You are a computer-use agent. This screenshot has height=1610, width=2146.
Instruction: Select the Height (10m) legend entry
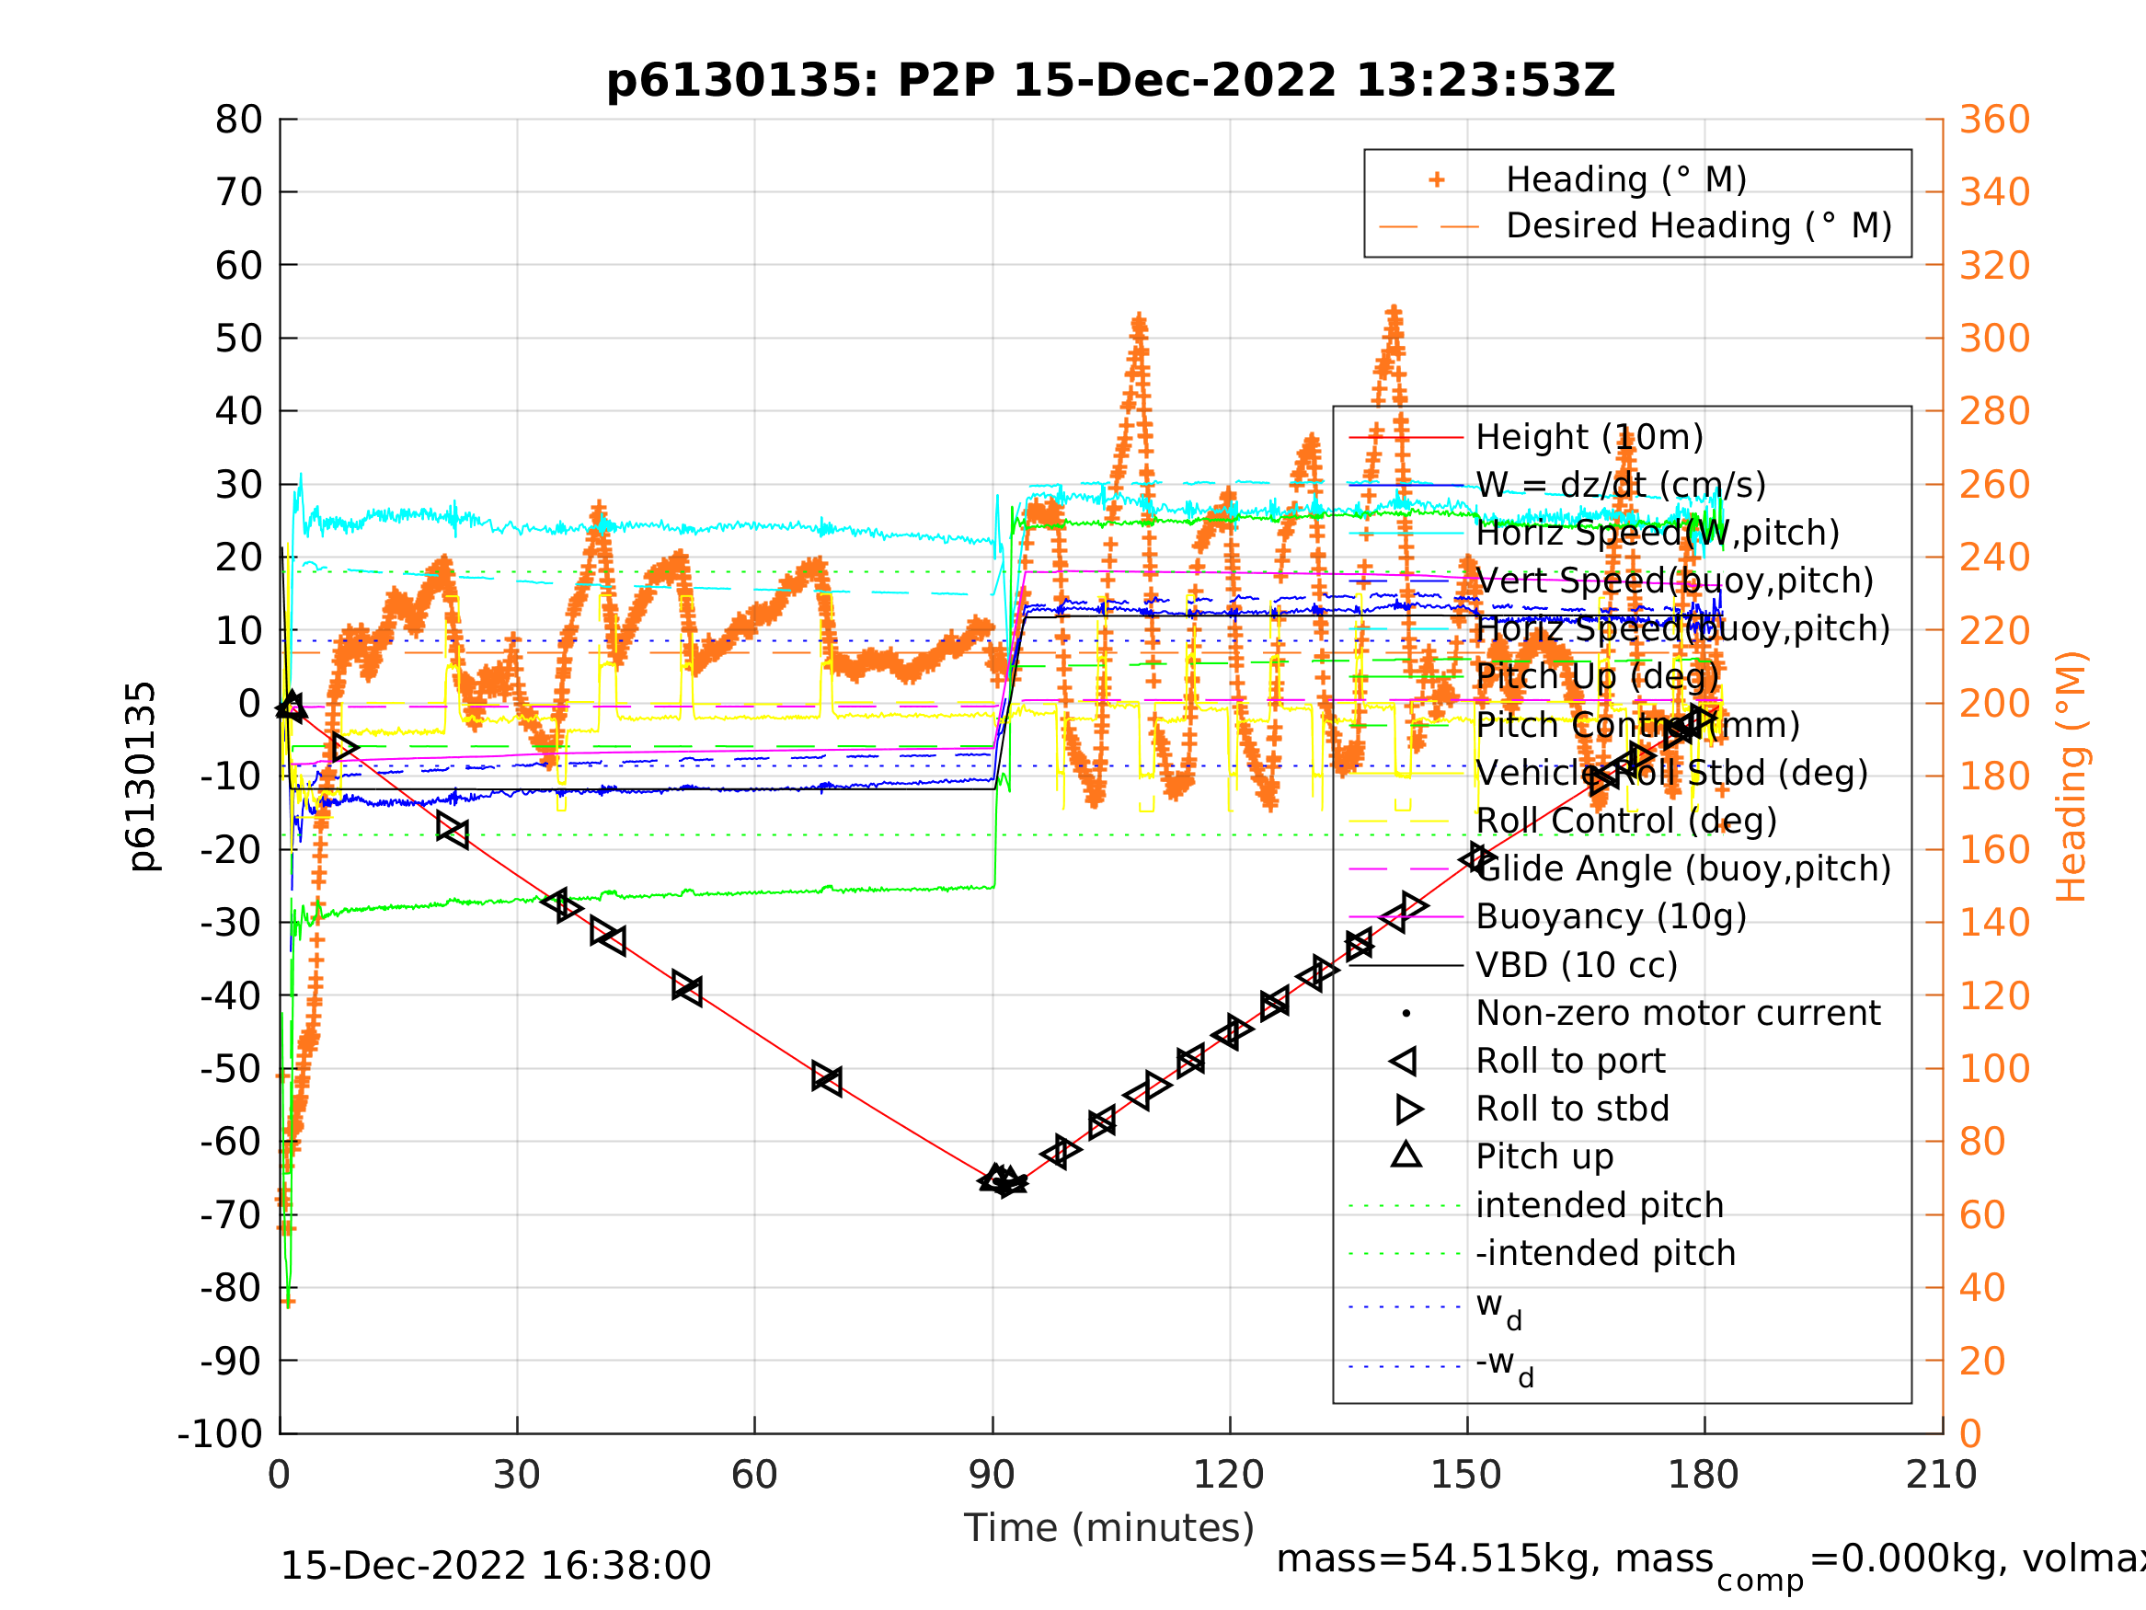1589,438
